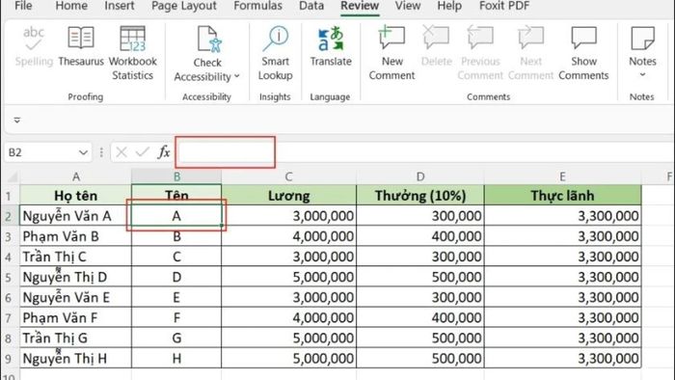Open the Thesaurus tool
Screen dimensions: 675x380
tap(81, 46)
